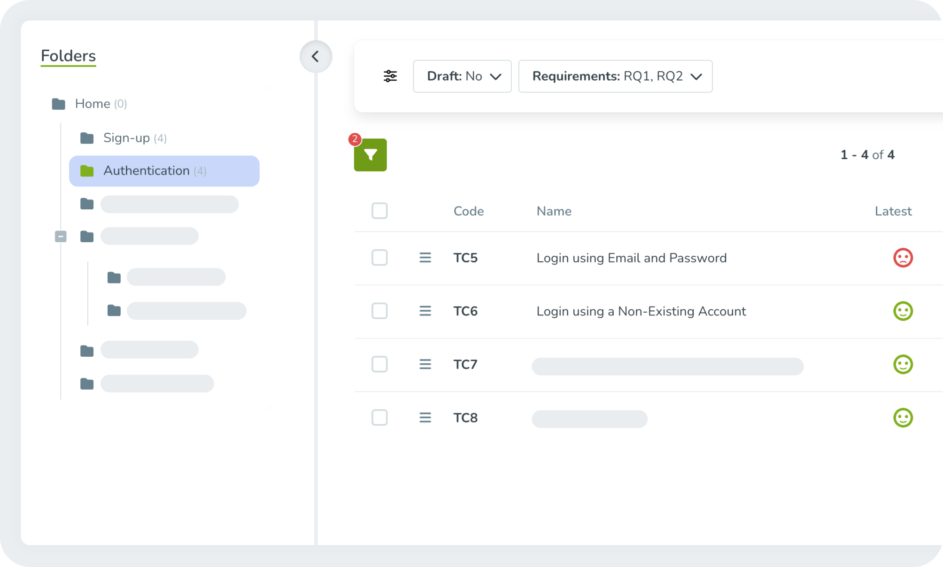Open the Requirements: RQ1, RQ2 dropdown
The width and height of the screenshot is (943, 567).
tap(615, 76)
